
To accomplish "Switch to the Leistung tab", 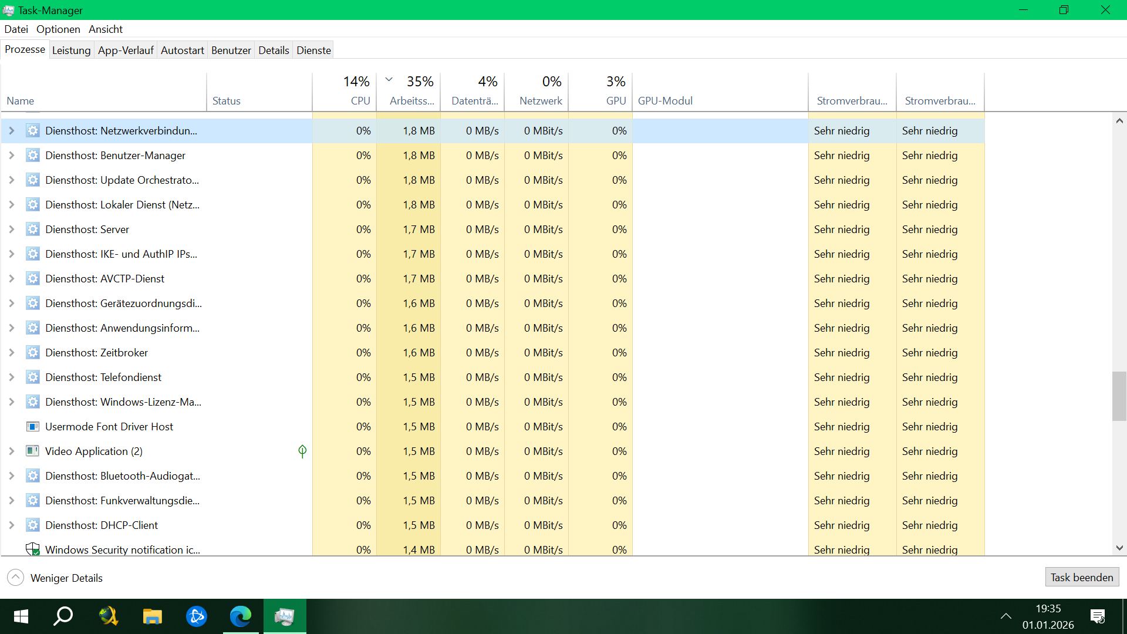I will coord(71,50).
